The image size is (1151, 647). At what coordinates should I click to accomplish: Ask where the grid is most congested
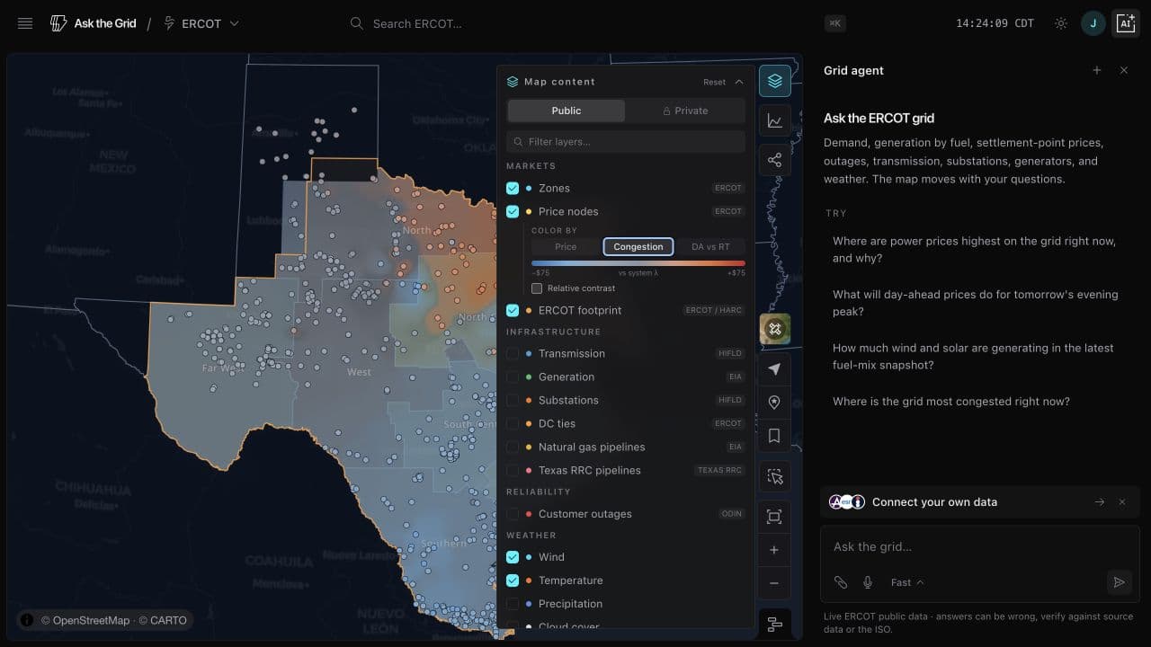click(x=979, y=402)
